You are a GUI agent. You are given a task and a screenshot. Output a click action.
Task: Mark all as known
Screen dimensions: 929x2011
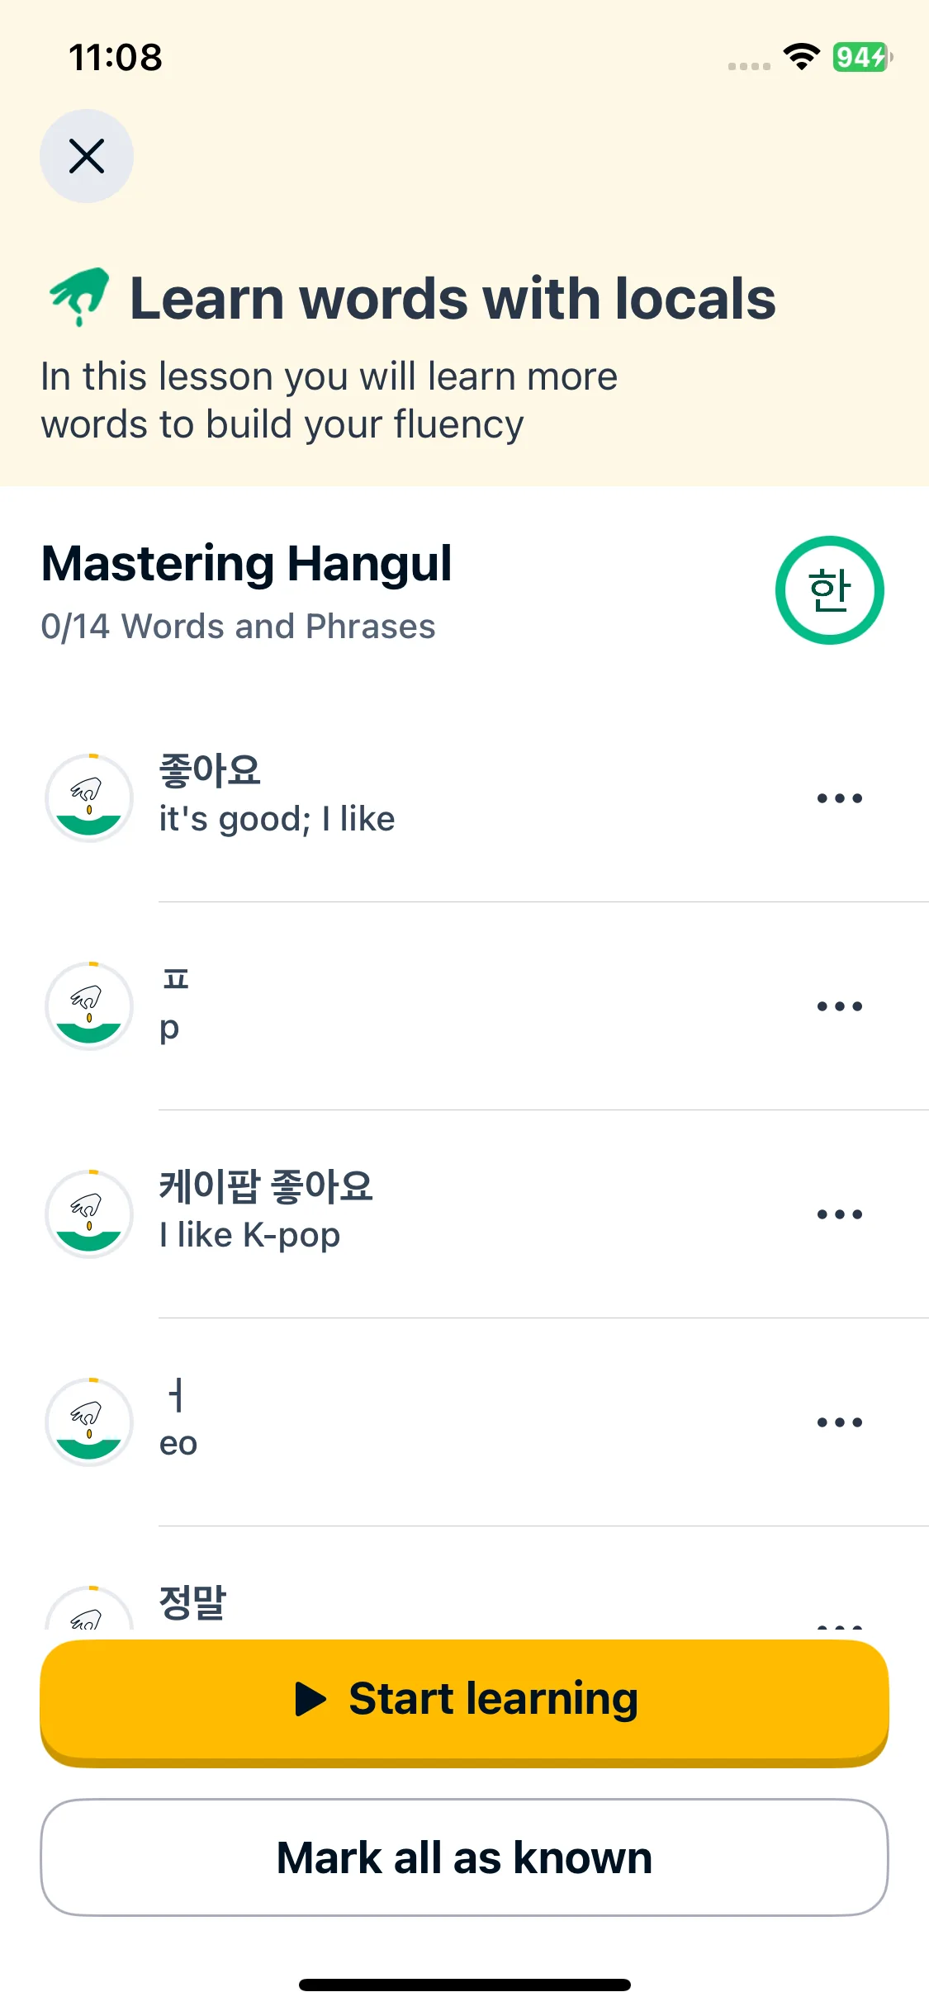tap(464, 1858)
